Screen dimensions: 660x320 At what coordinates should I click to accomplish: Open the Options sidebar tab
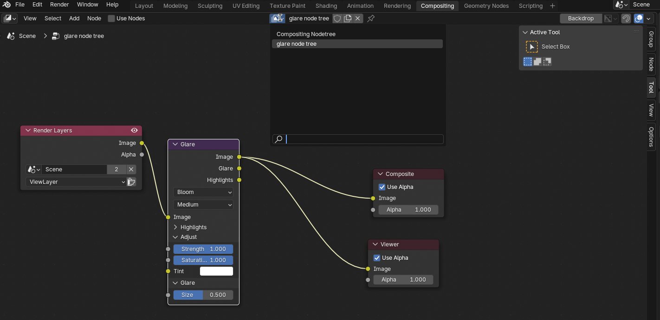click(651, 137)
